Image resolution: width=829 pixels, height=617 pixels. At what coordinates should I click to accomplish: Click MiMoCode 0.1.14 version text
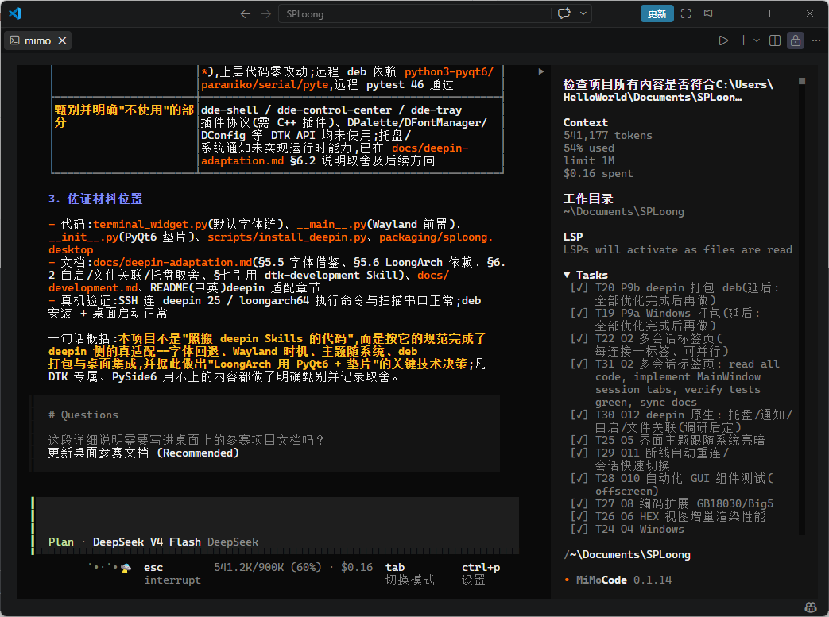[623, 580]
